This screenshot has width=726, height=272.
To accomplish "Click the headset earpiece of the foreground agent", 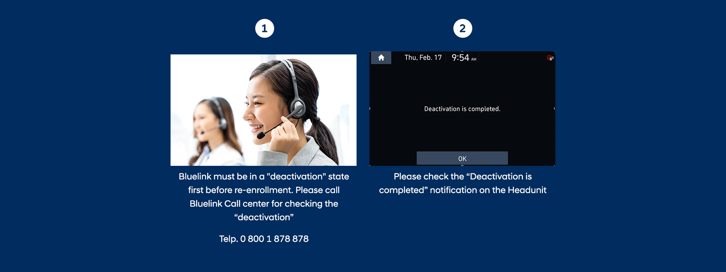I will [x=297, y=110].
